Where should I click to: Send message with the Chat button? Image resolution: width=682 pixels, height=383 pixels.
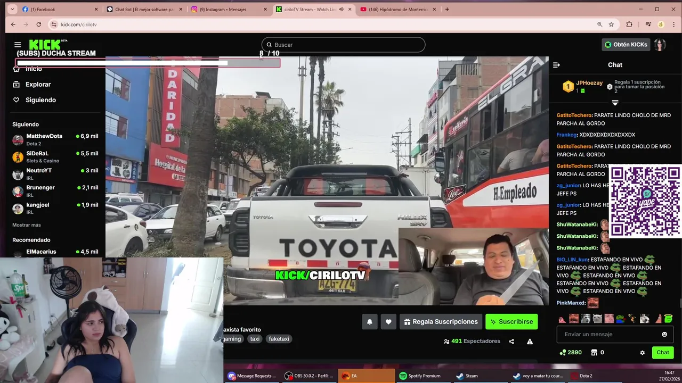pyautogui.click(x=663, y=352)
